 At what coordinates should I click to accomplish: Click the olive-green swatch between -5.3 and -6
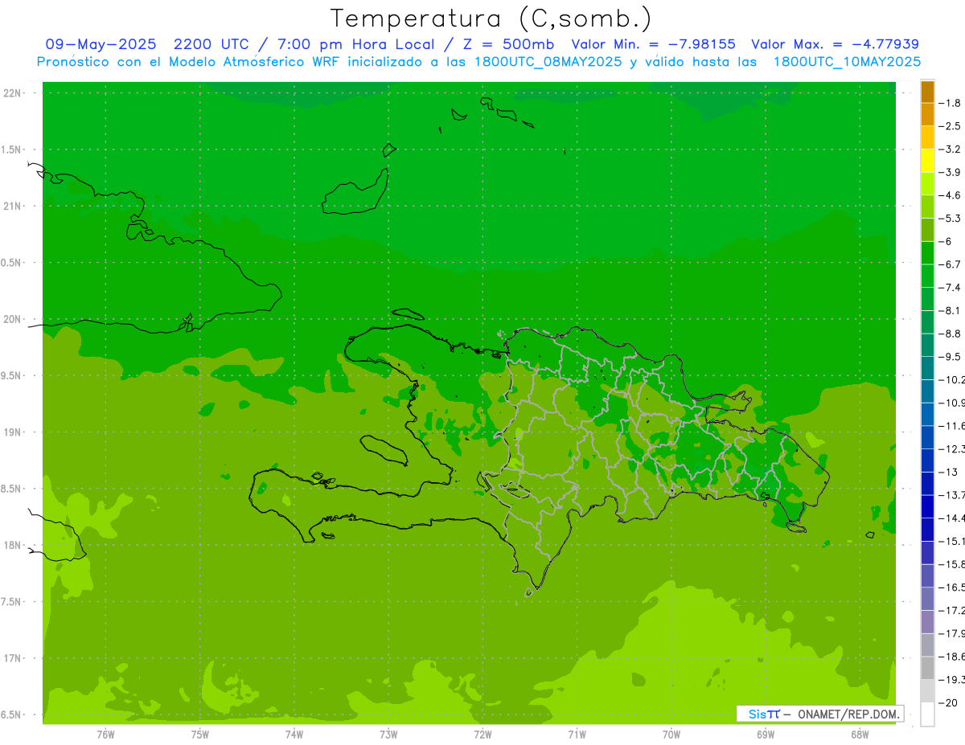click(927, 230)
